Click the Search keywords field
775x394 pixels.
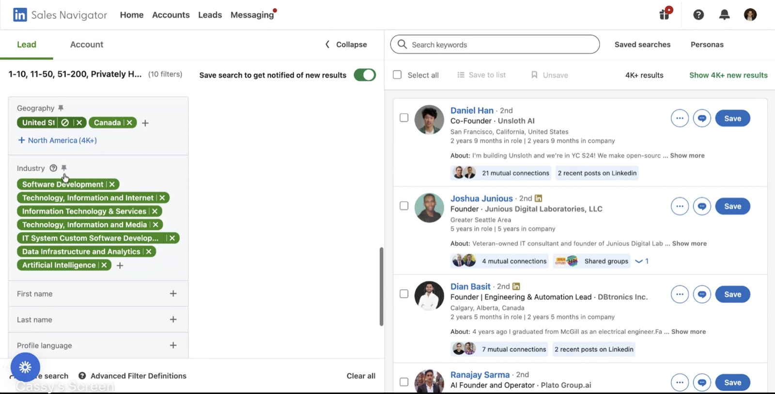(495, 45)
